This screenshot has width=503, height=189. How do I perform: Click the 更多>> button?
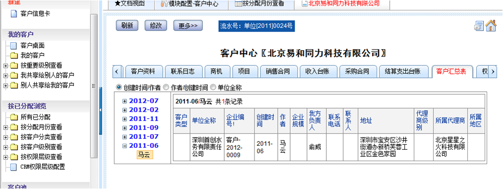(188, 26)
